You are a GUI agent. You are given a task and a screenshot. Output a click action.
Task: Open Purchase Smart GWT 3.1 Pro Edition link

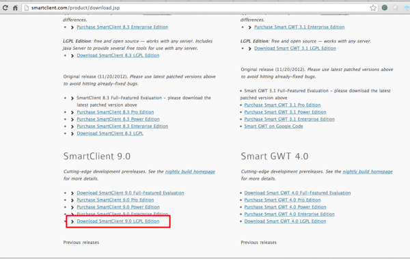pyautogui.click(x=282, y=105)
